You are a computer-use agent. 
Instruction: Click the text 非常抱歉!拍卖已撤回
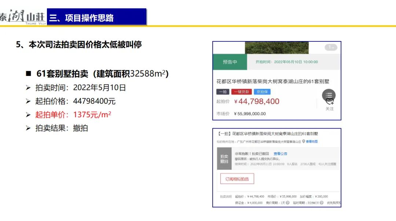(x=252, y=154)
